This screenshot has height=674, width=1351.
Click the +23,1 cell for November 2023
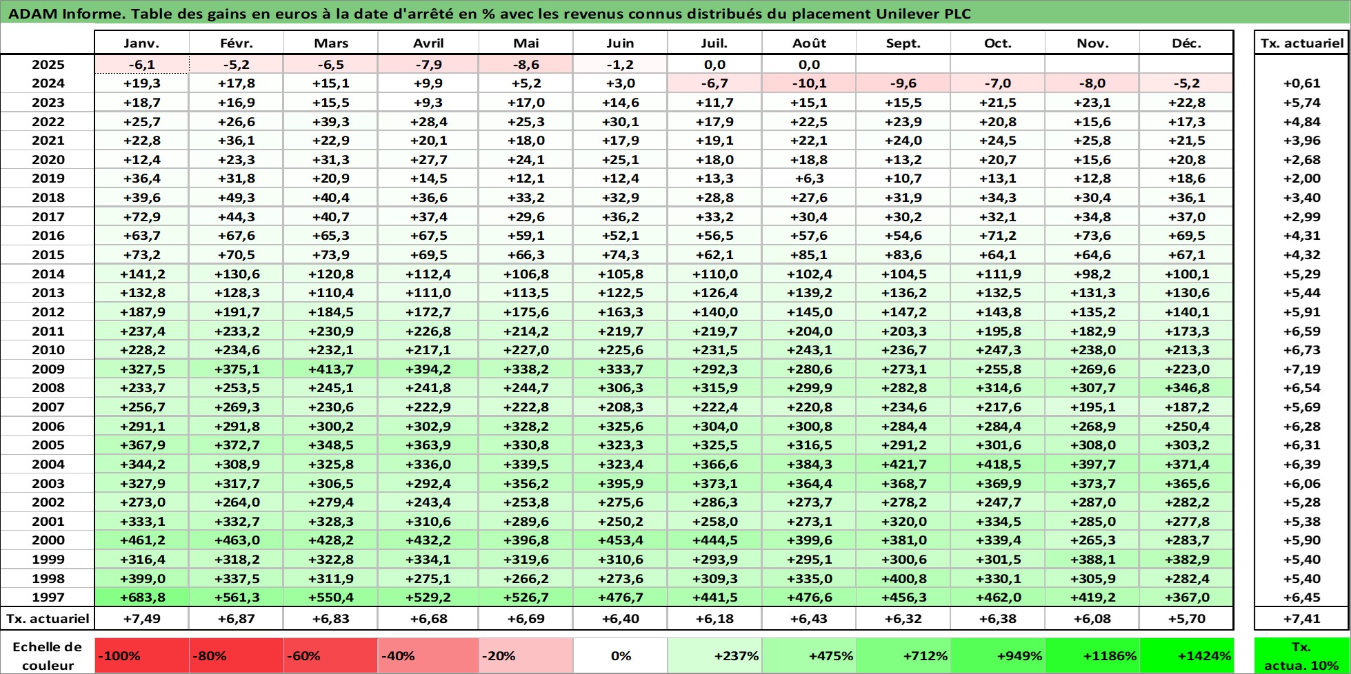[x=1092, y=103]
